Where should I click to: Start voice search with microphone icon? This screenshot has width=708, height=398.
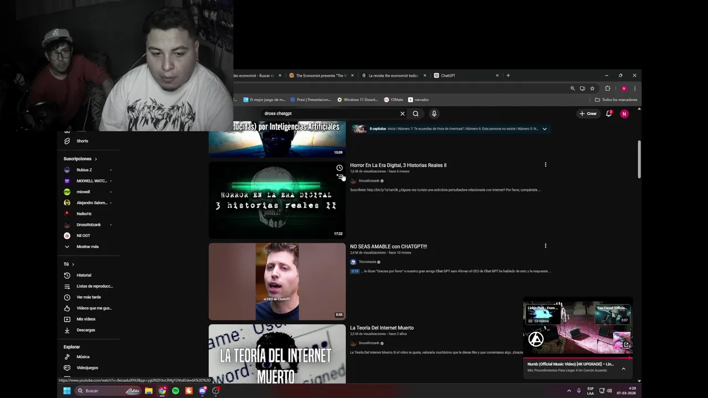434,113
